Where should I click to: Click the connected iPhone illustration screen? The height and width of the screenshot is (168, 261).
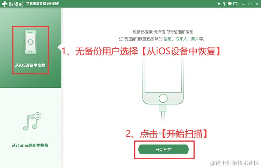click(x=163, y=75)
